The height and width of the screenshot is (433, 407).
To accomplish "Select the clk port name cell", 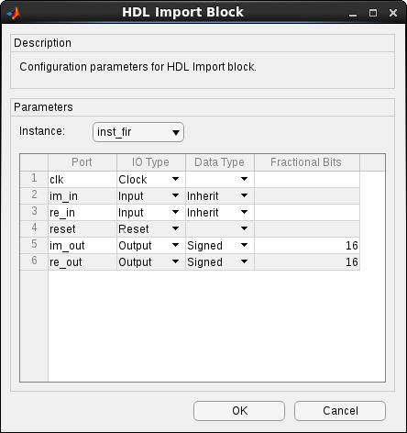I will [82, 180].
